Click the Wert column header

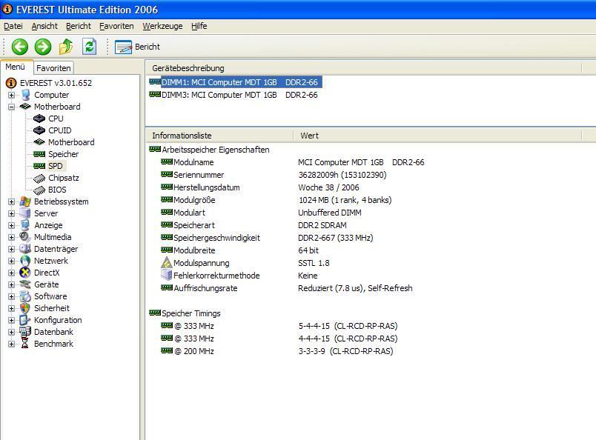click(x=437, y=136)
